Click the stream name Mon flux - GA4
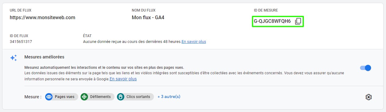386x112 pixels. pos(148,17)
